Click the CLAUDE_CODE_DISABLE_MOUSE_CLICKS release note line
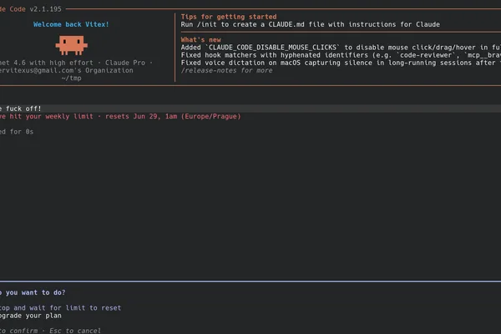Image resolution: width=501 pixels, height=334 pixels. [341, 48]
